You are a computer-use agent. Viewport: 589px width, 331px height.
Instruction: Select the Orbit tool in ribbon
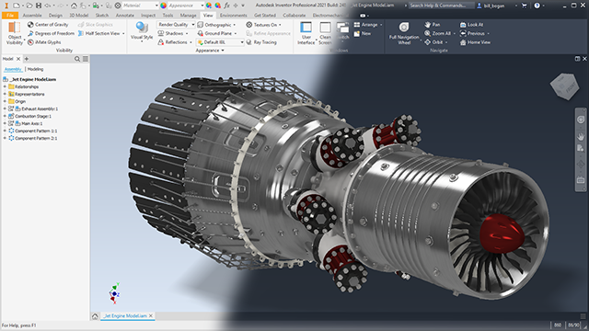point(433,42)
